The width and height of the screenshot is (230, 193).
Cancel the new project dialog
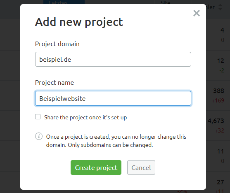141,167
